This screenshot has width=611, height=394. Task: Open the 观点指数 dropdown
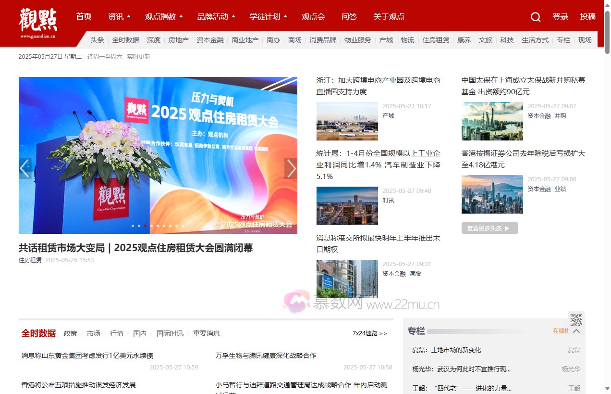[x=163, y=17]
